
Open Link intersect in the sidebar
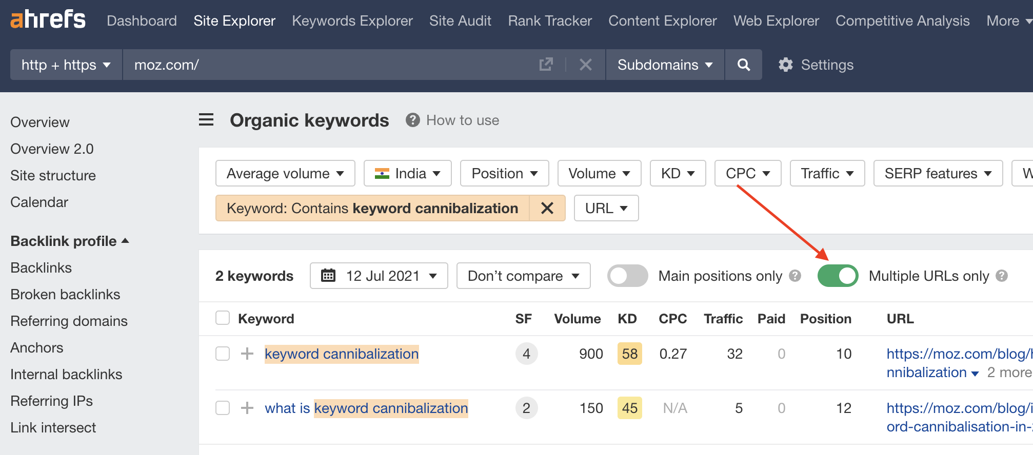click(53, 427)
